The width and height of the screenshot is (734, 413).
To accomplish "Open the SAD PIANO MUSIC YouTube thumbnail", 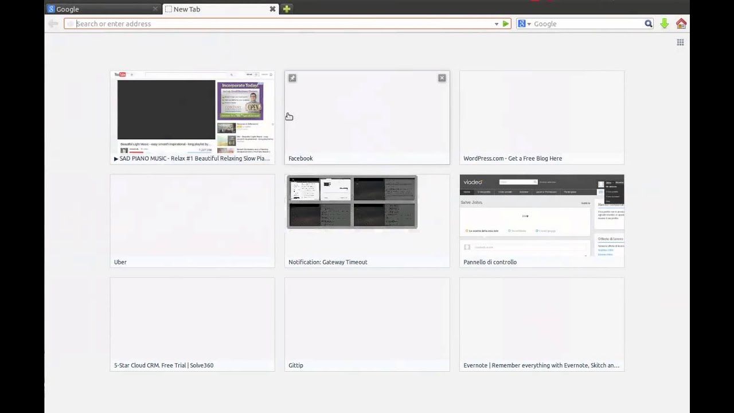I will pos(192,118).
